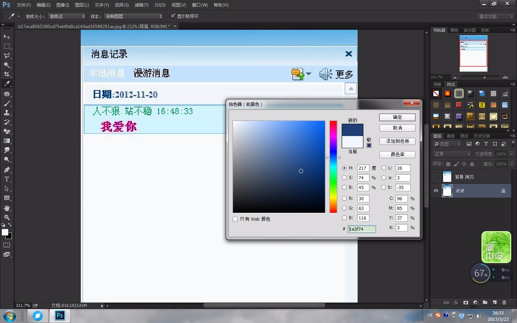Select the Zoom tool in toolbar
517x323 pixels.
click(x=7, y=217)
